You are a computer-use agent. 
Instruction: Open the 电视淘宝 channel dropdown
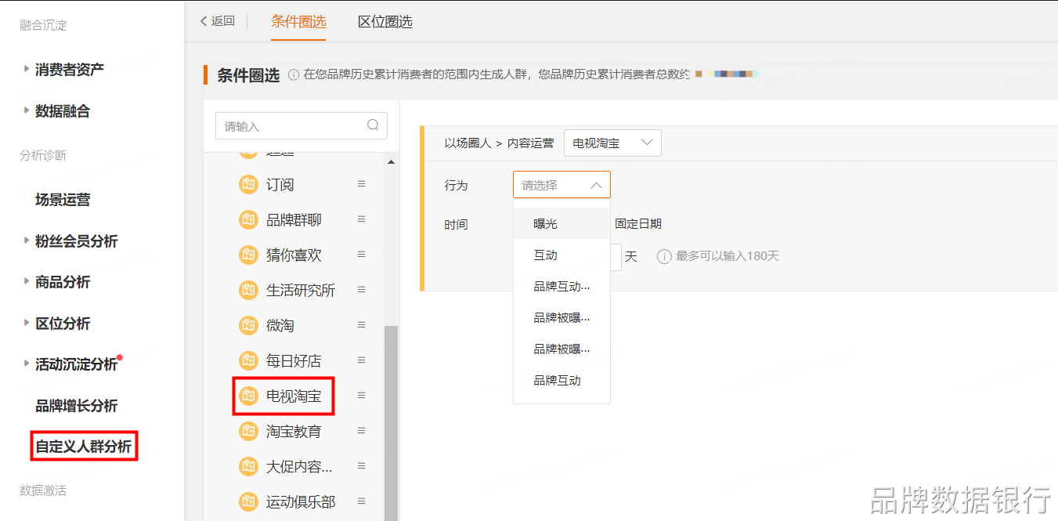[612, 143]
